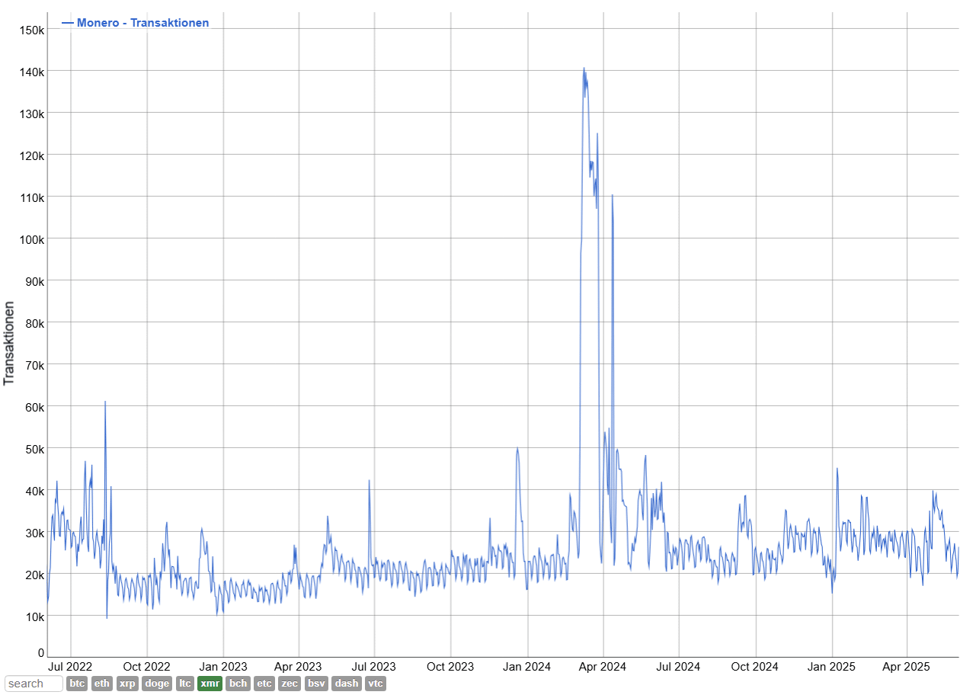Viewport: 960px width, 695px height.
Task: Click the bsv coin tag
Action: point(316,684)
